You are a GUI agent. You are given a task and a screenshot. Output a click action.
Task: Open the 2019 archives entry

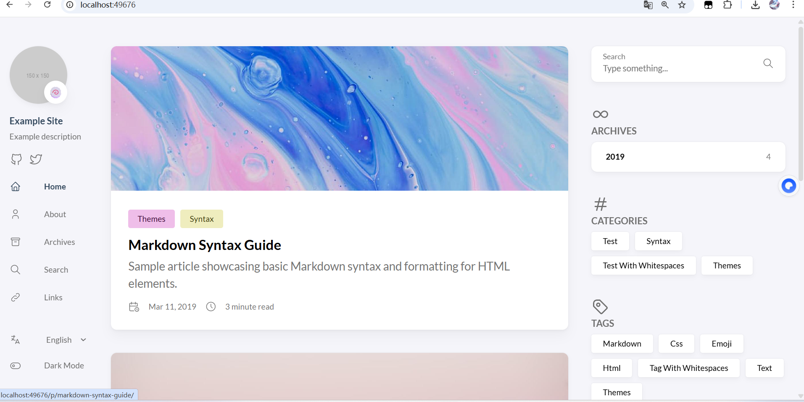coord(688,157)
